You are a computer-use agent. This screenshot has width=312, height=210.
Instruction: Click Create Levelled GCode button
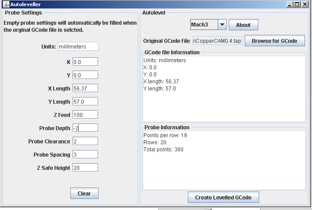pos(223,197)
